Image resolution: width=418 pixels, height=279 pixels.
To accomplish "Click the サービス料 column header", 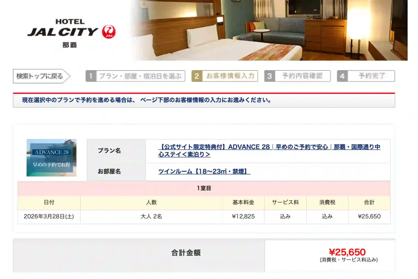I will 285,203.
